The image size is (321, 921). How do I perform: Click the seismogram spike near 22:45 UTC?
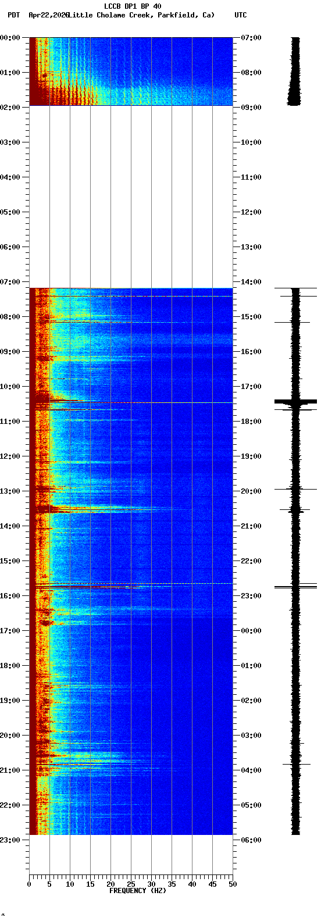point(296,587)
